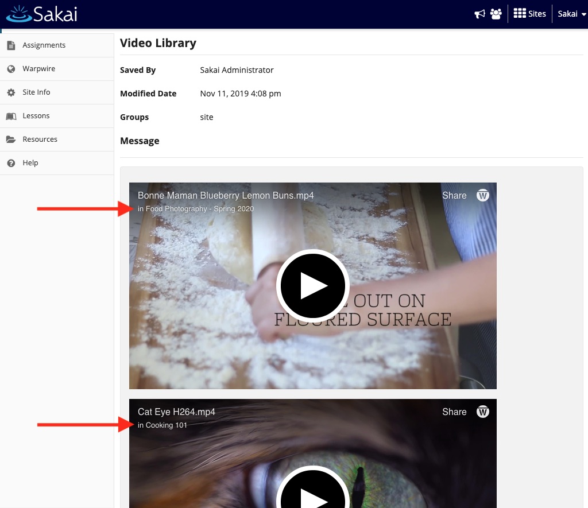Click Warpwire logo on the Blueberry Lemon Buns video

click(x=482, y=195)
